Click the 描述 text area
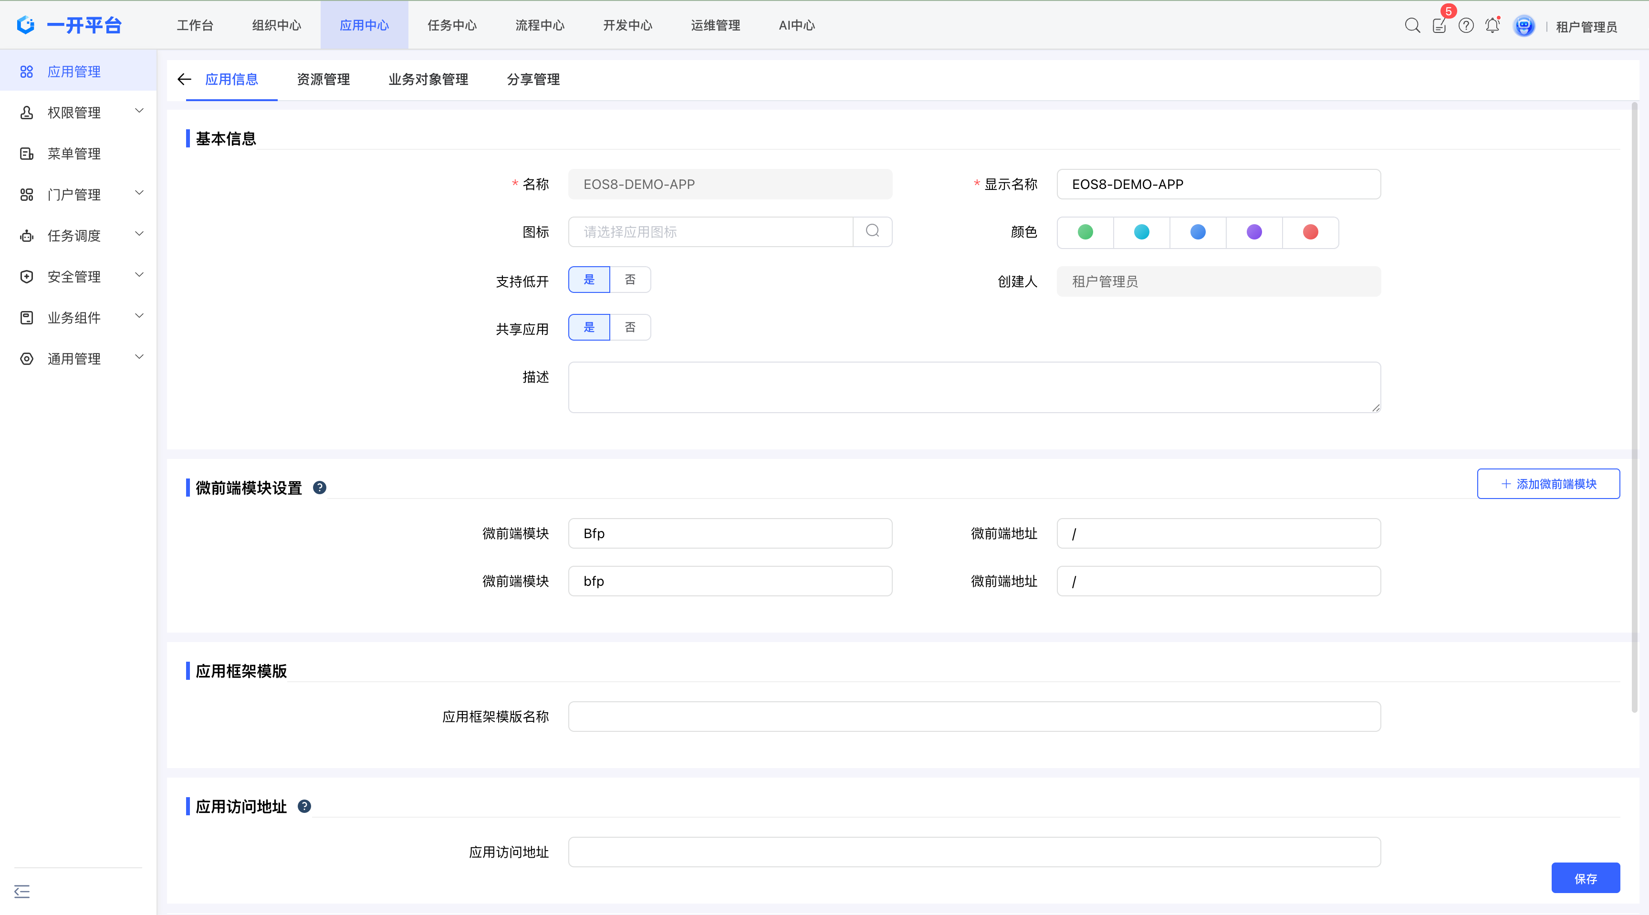This screenshot has width=1649, height=915. [974, 387]
